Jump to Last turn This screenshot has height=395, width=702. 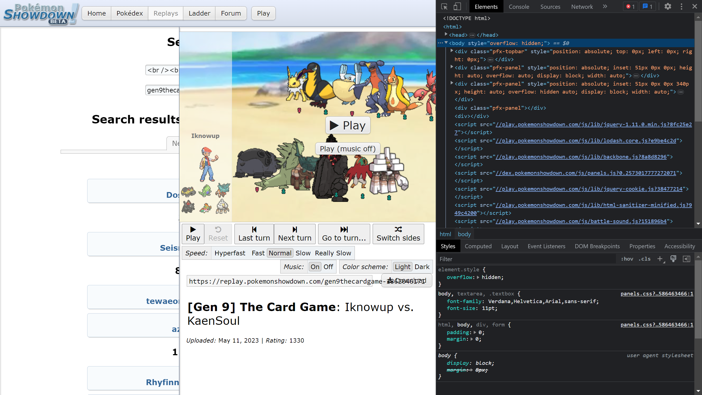pos(254,234)
